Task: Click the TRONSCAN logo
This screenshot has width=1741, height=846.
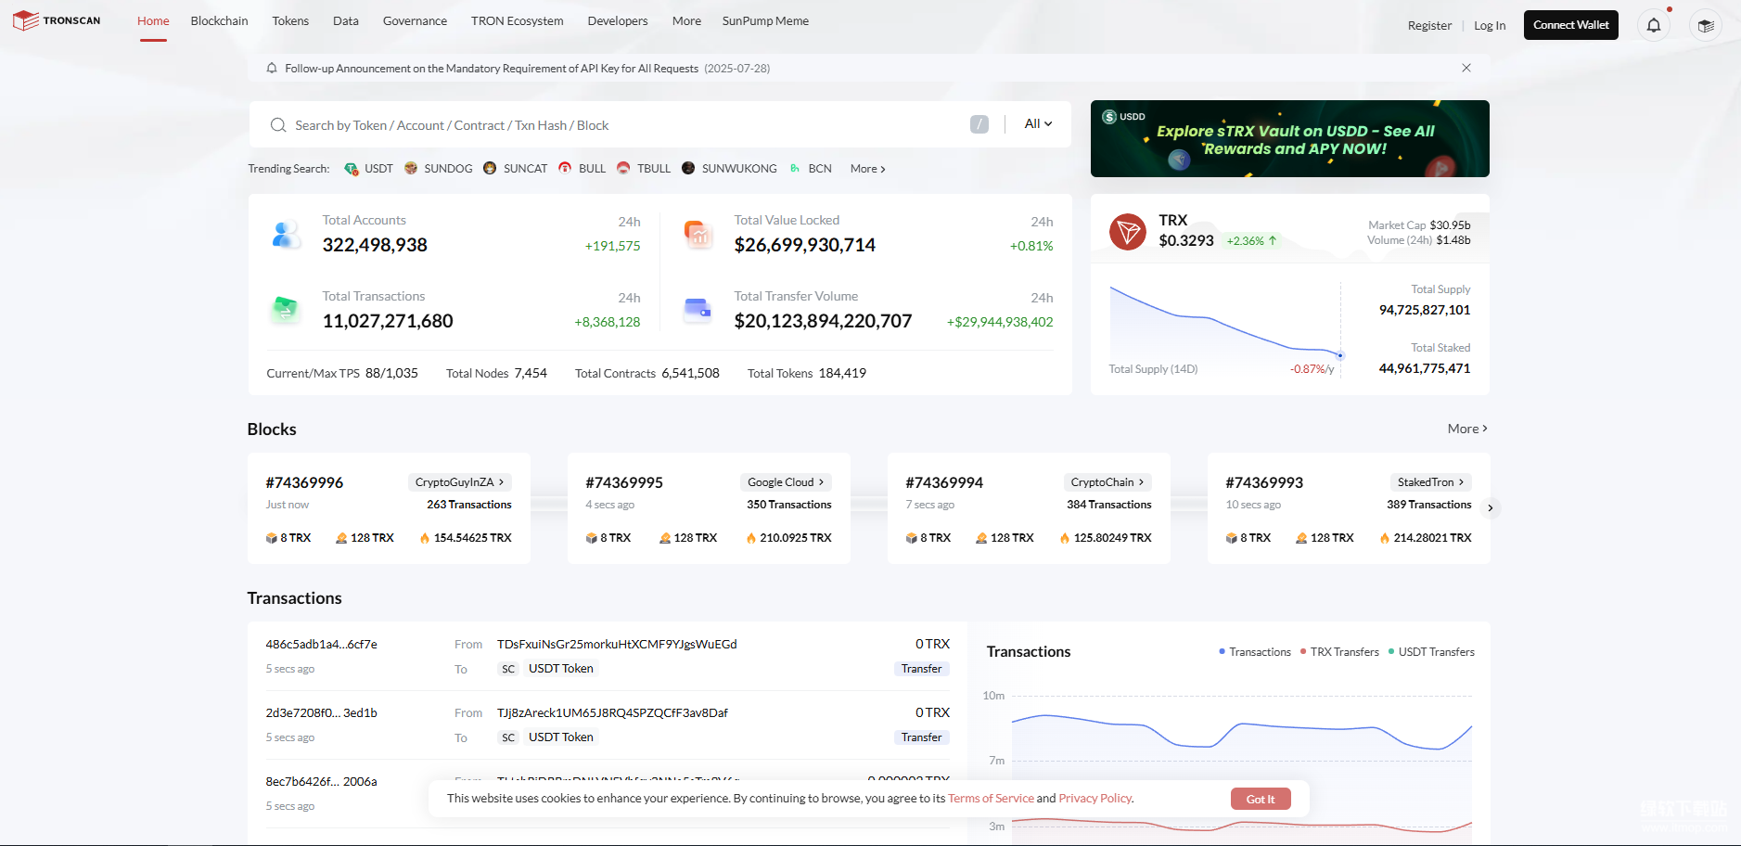Action: pyautogui.click(x=57, y=20)
